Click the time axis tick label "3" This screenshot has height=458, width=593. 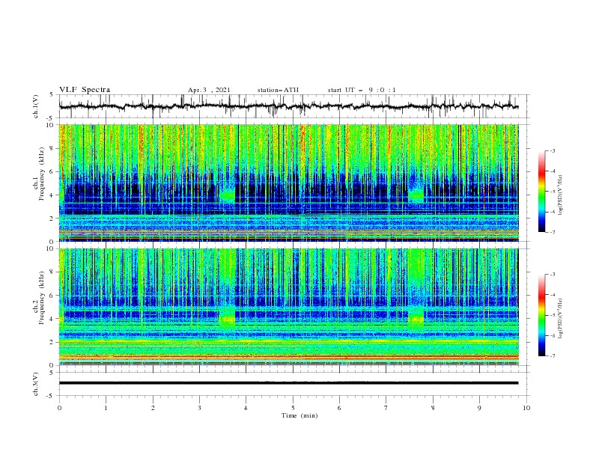point(199,408)
